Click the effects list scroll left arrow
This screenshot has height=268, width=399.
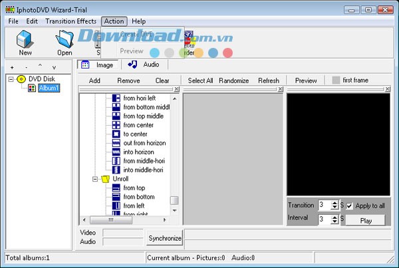pyautogui.click(x=84, y=220)
